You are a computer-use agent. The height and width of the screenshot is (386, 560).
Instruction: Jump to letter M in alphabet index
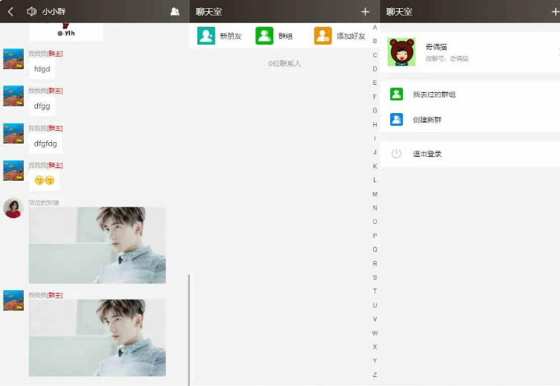(375, 194)
